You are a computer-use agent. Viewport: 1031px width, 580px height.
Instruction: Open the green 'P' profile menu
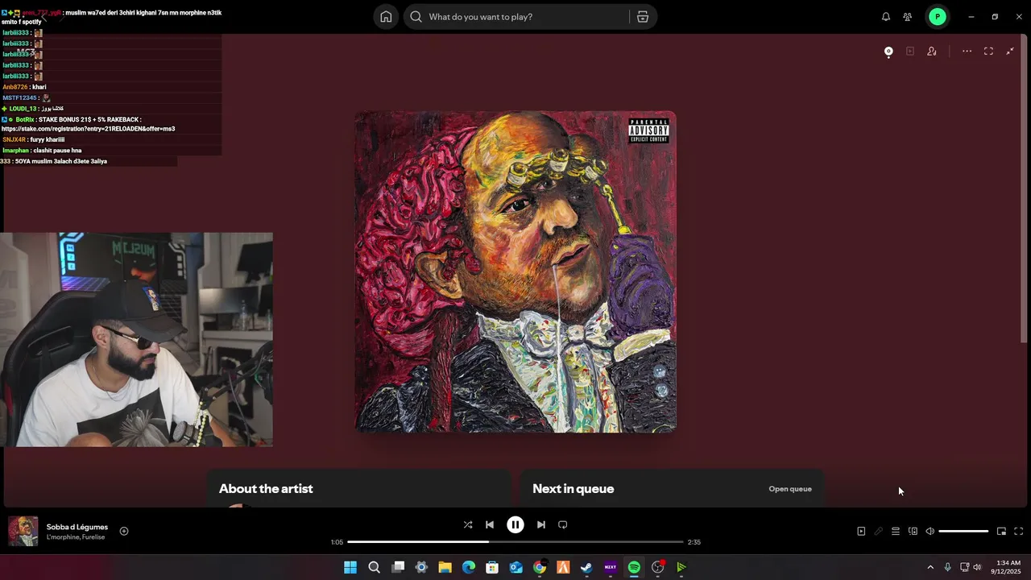[937, 17]
